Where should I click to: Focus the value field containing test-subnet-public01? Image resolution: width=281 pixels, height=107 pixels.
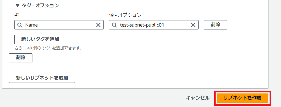click(153, 25)
